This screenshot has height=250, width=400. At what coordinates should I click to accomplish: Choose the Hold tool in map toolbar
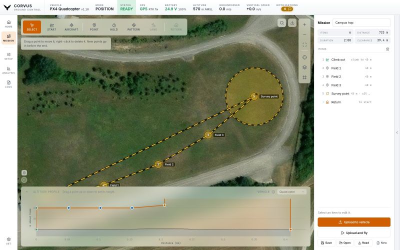(114, 27)
